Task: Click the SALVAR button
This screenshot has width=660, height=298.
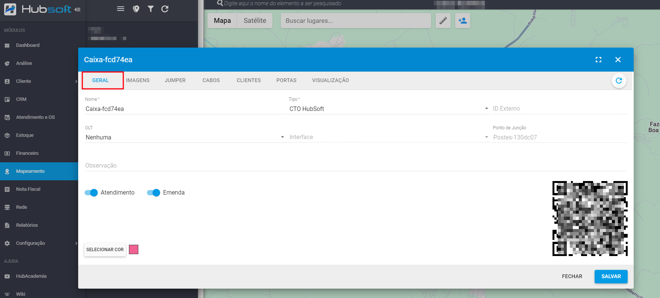Action: click(611, 277)
